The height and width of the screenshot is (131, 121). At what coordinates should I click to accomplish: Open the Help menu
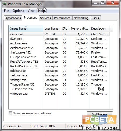click(x=41, y=11)
